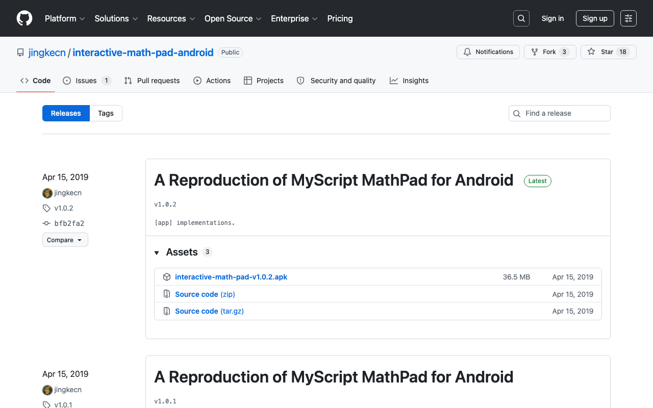This screenshot has width=653, height=408.
Task: Open the Compare dropdown
Action: point(65,240)
